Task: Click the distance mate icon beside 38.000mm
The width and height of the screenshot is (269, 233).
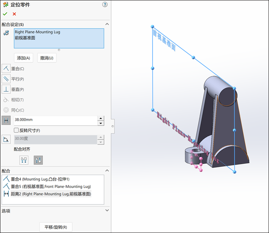Action: click(6, 120)
